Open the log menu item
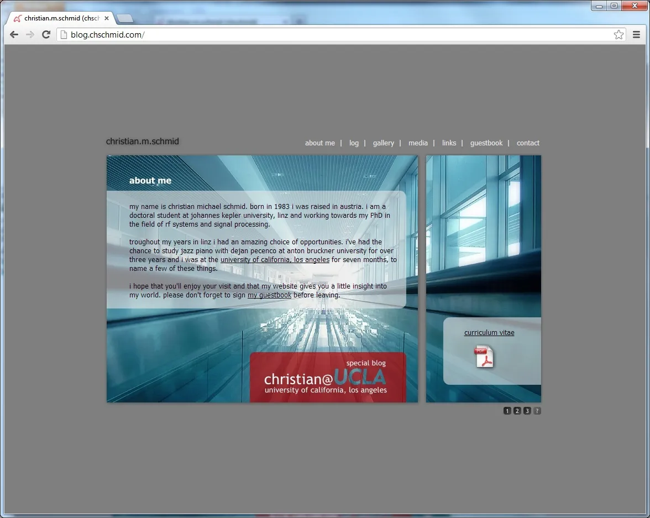 [354, 143]
